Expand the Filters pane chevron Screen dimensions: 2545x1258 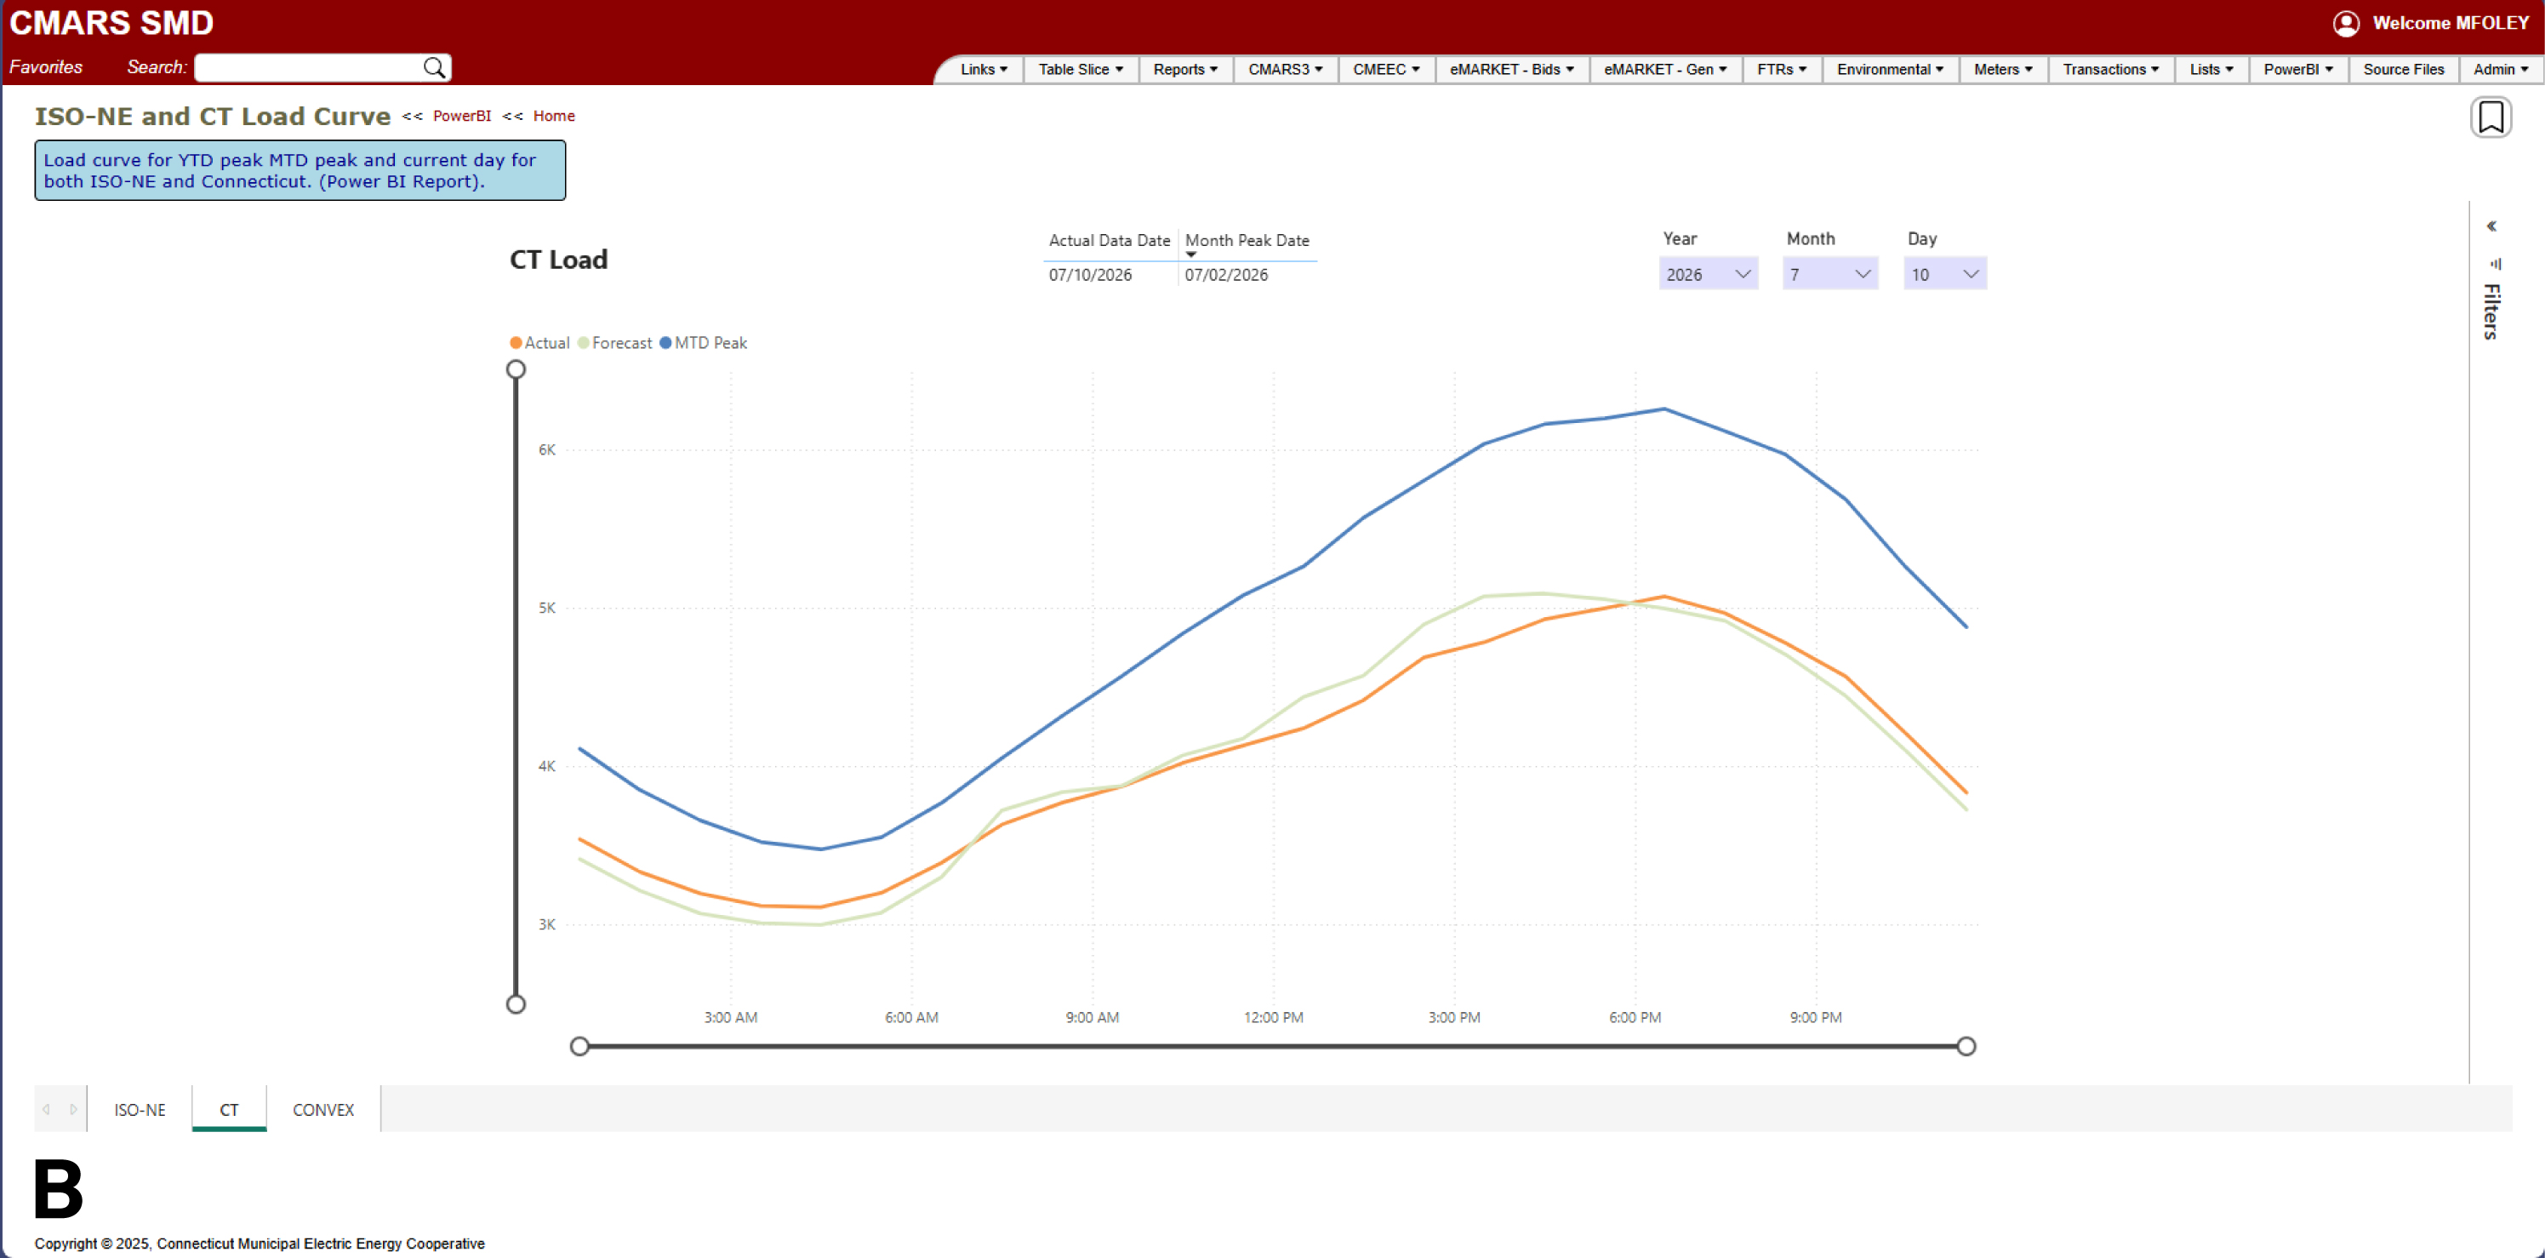[x=2491, y=226]
